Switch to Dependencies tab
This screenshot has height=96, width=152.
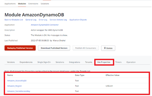point(26,62)
